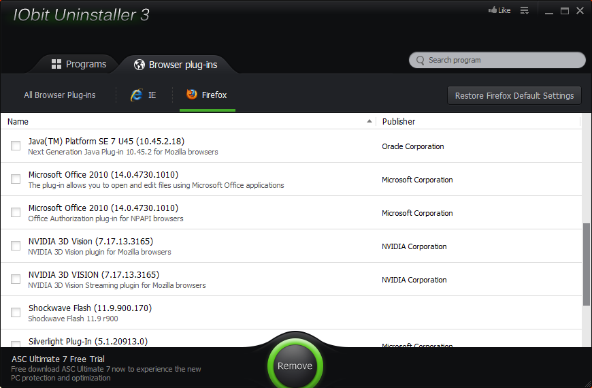
Task: Select Silverlight Plug-In (5.1.20913.0) title
Action: click(x=88, y=341)
